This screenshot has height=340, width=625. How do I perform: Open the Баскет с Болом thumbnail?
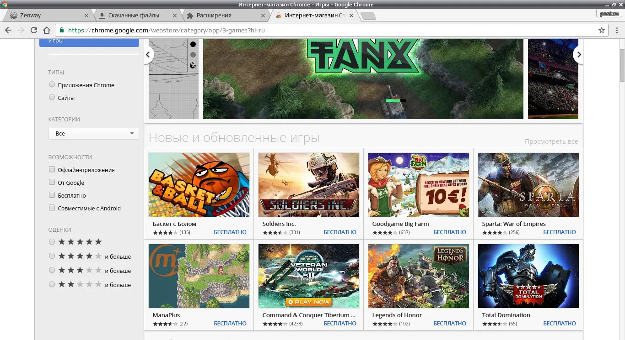coord(199,185)
